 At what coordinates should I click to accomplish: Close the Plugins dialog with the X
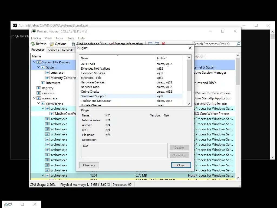pyautogui.click(x=190, y=48)
